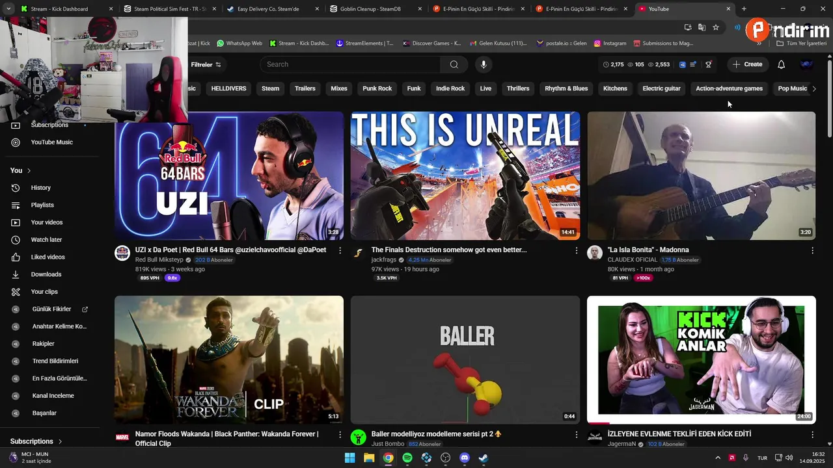Click the Create button

(x=747, y=64)
